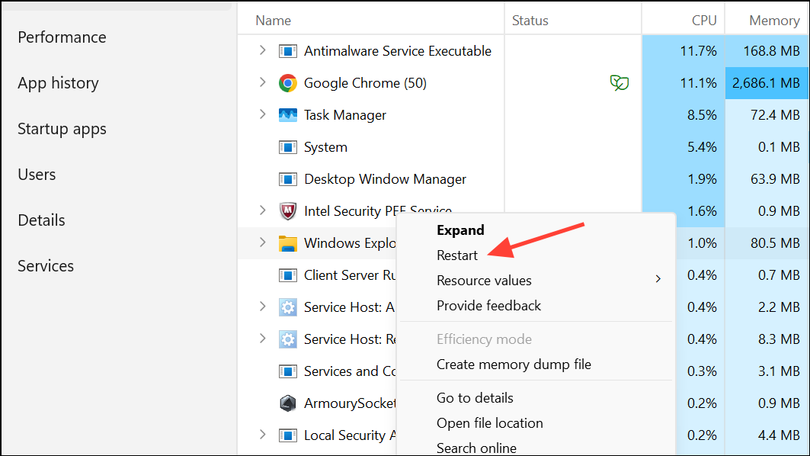
Task: Open the App history page
Action: (59, 83)
